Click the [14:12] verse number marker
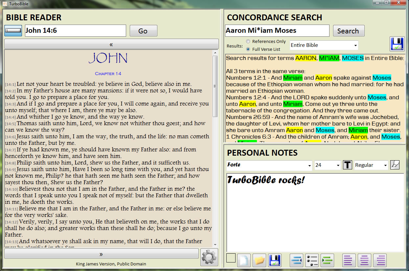Viewport: 409px width, 271px height. click(11, 222)
